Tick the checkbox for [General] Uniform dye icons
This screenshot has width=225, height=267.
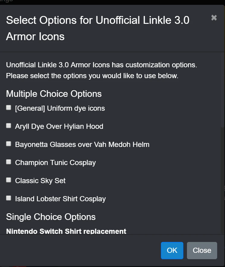coord(9,108)
